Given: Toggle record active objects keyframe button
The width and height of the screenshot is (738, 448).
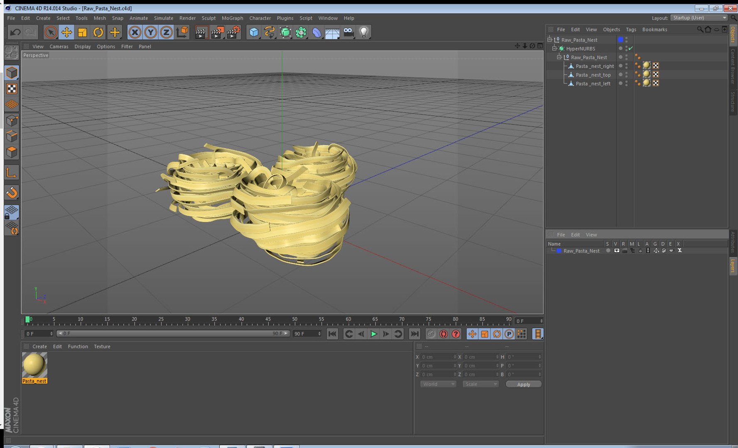Looking at the screenshot, I should (x=431, y=334).
